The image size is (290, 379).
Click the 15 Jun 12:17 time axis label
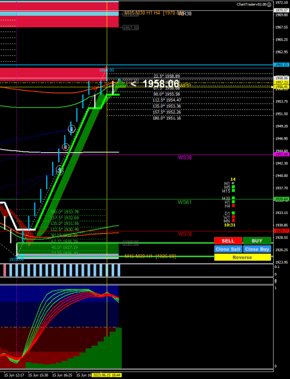point(14,375)
